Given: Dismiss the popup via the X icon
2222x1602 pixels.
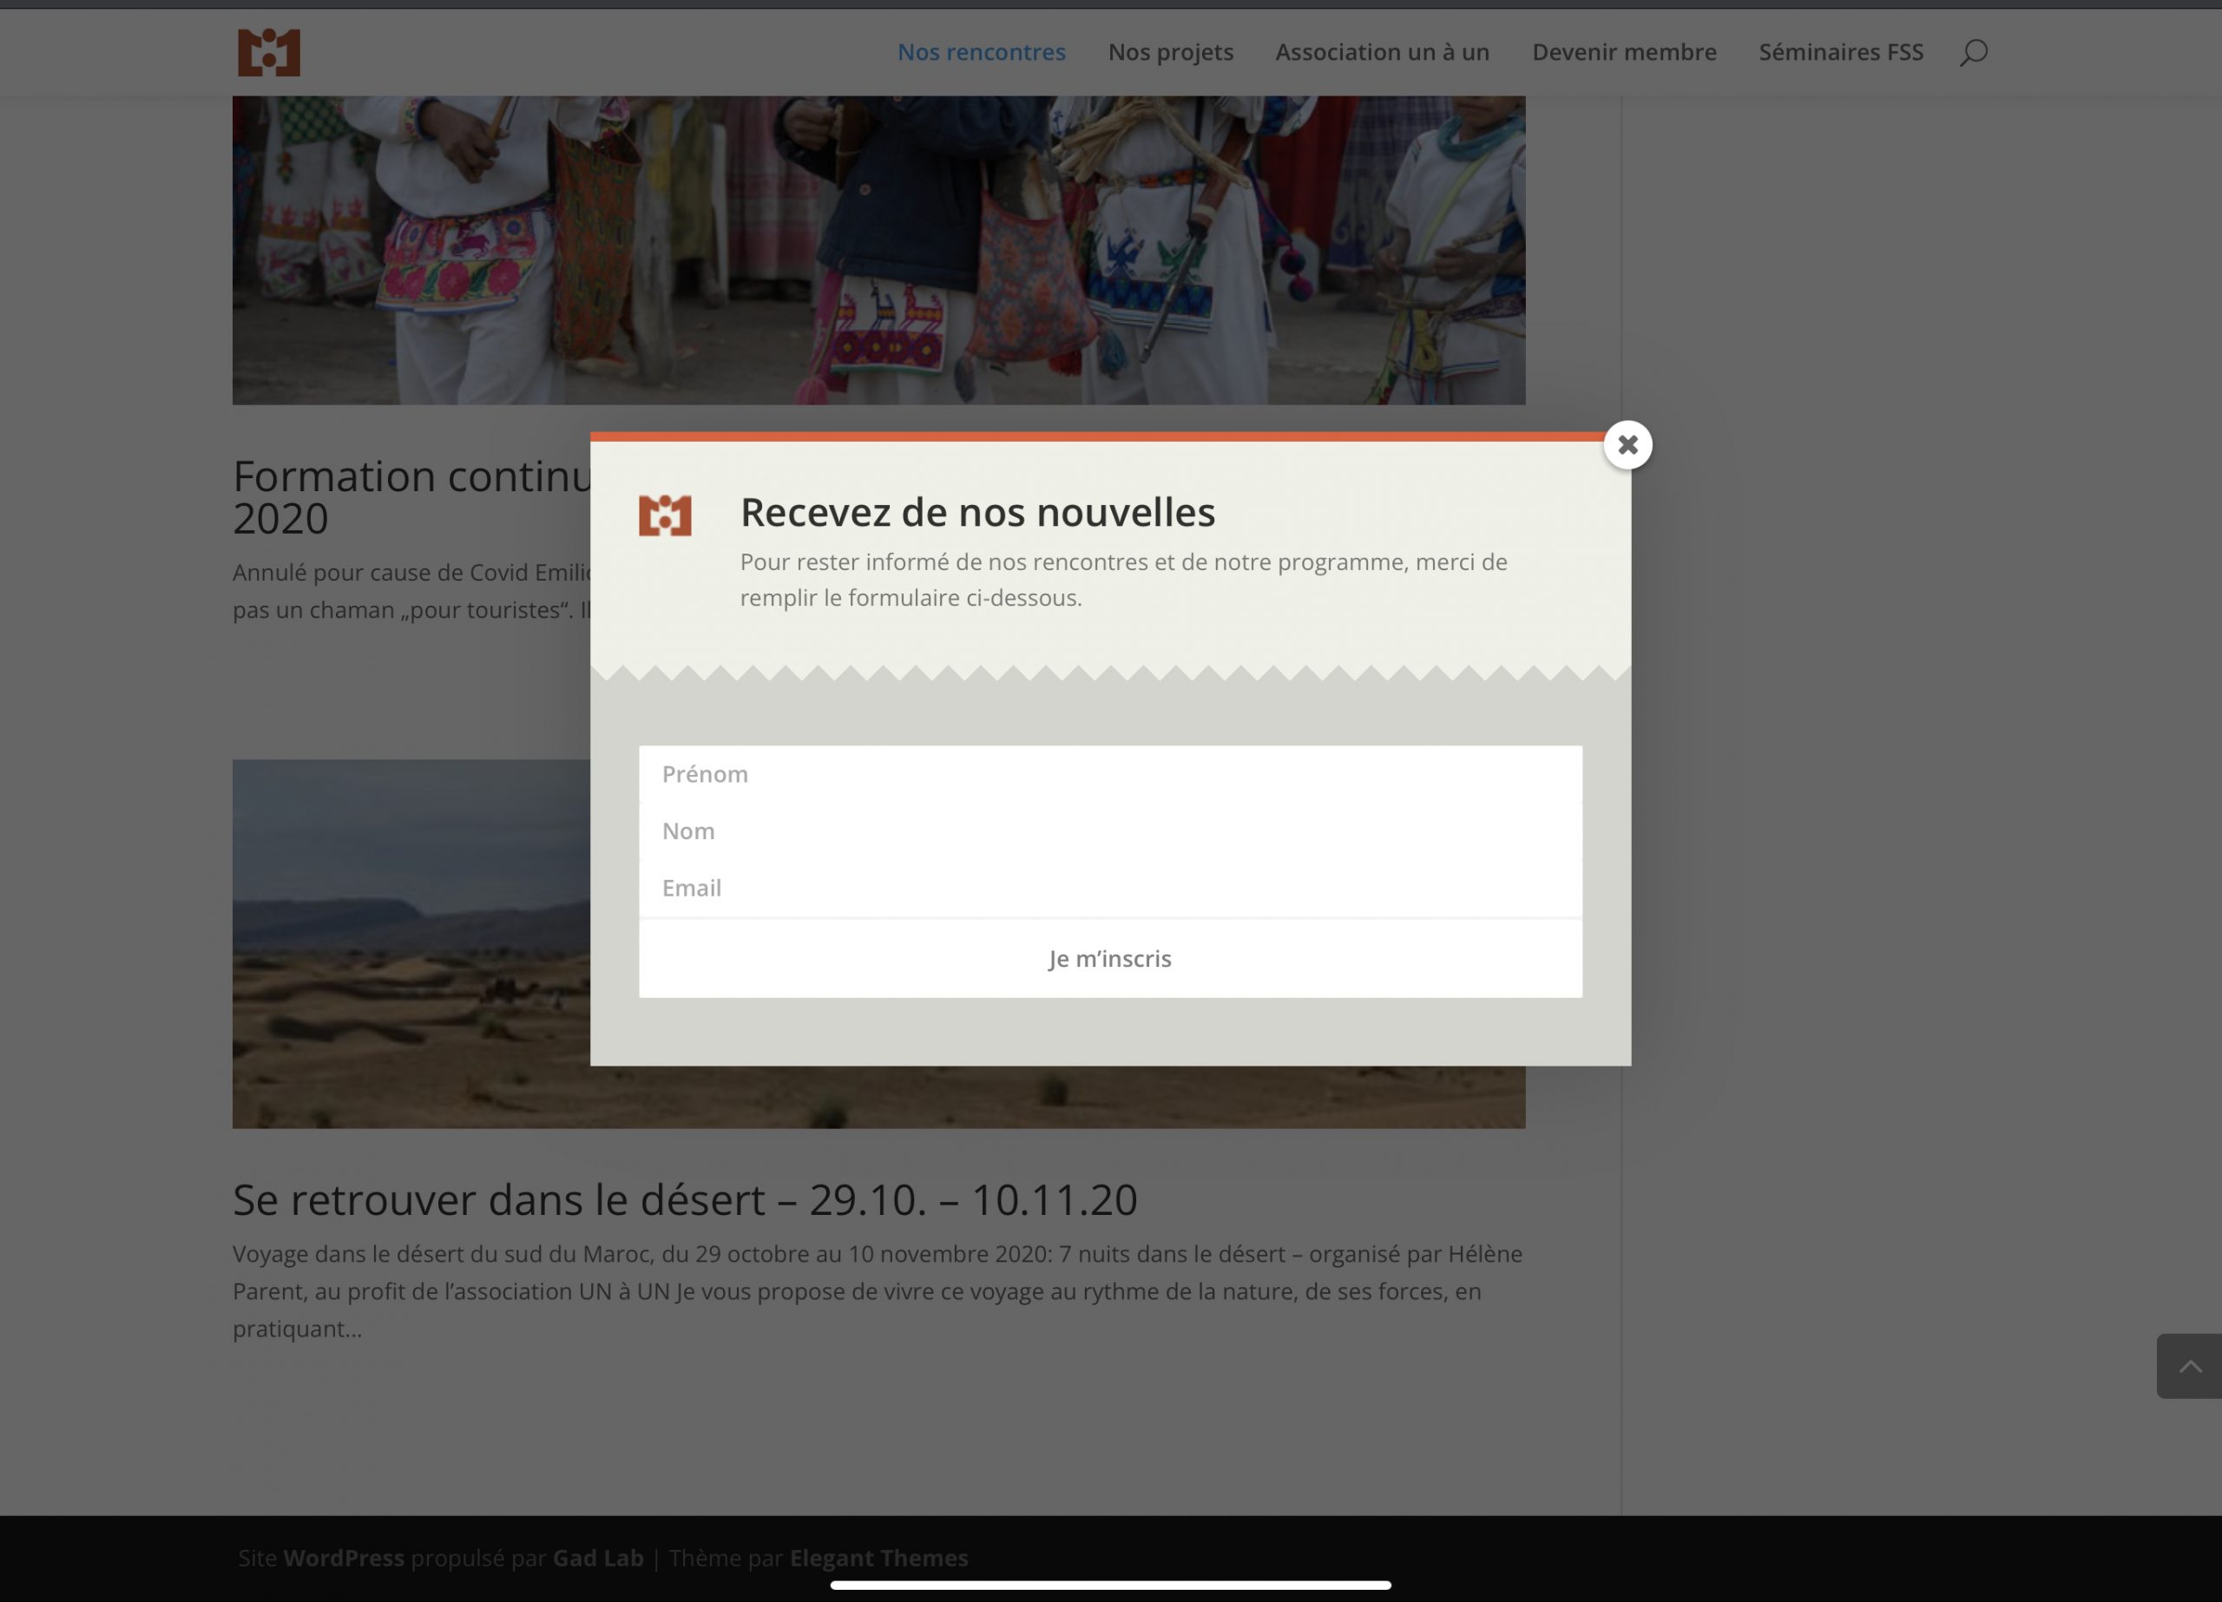Looking at the screenshot, I should (x=1627, y=443).
